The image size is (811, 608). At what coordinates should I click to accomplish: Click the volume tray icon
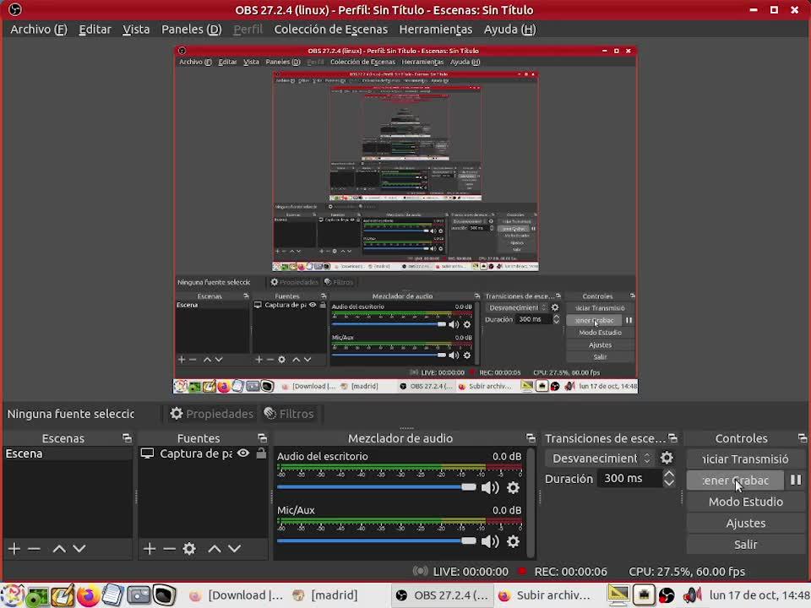coord(692,595)
